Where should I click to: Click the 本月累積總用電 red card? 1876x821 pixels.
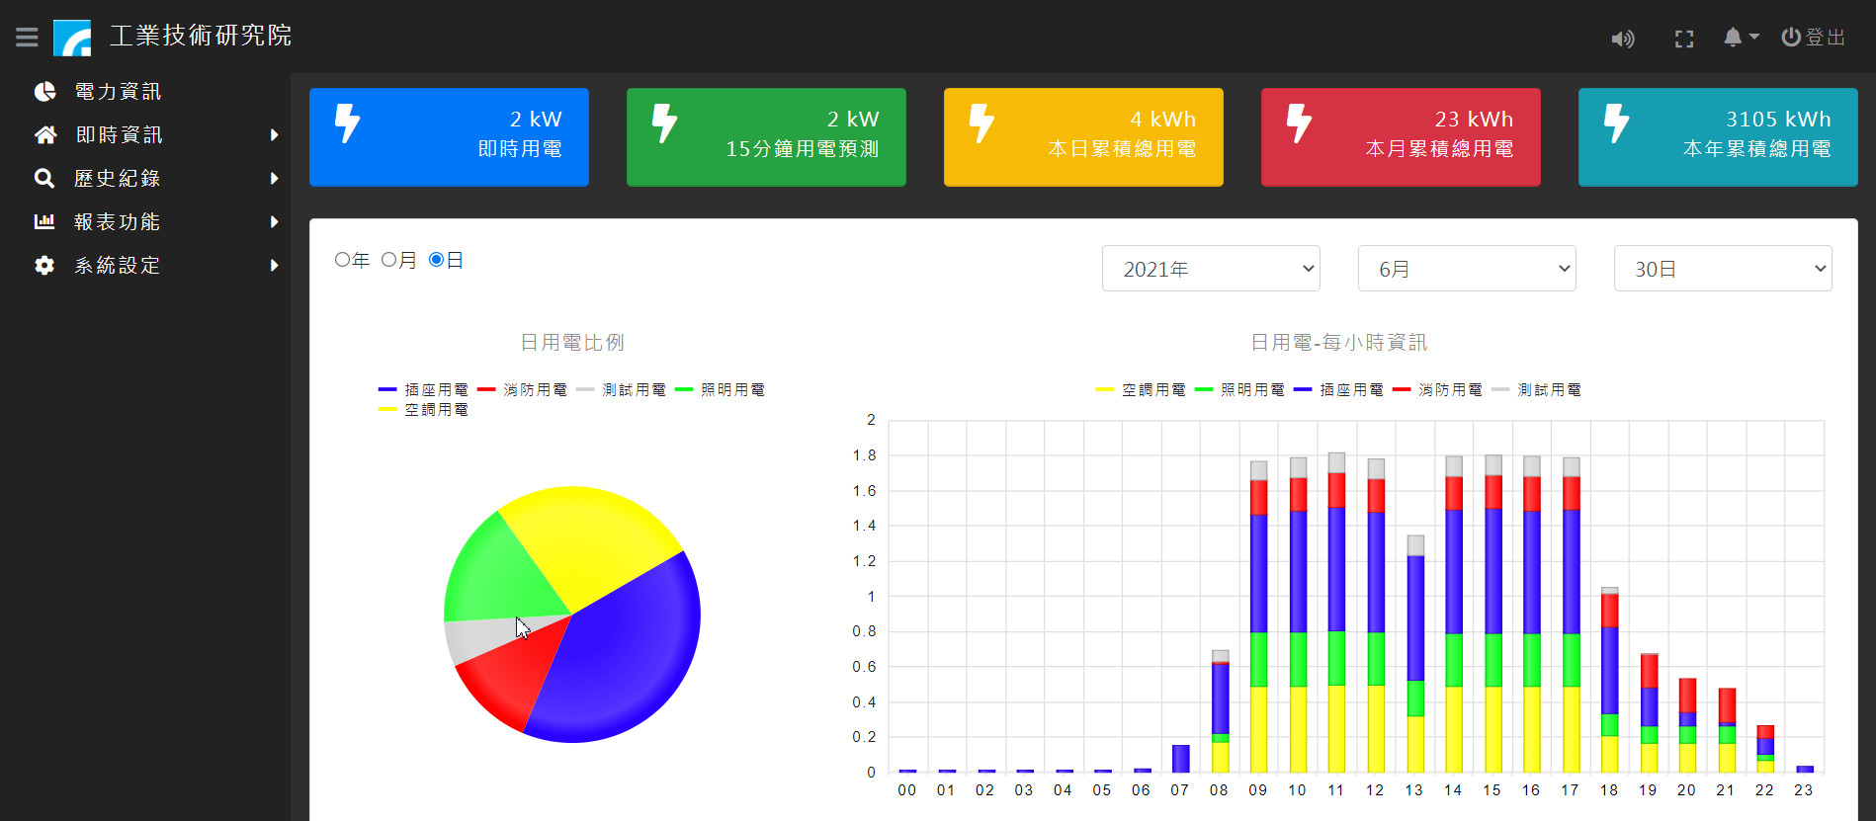[x=1400, y=137]
